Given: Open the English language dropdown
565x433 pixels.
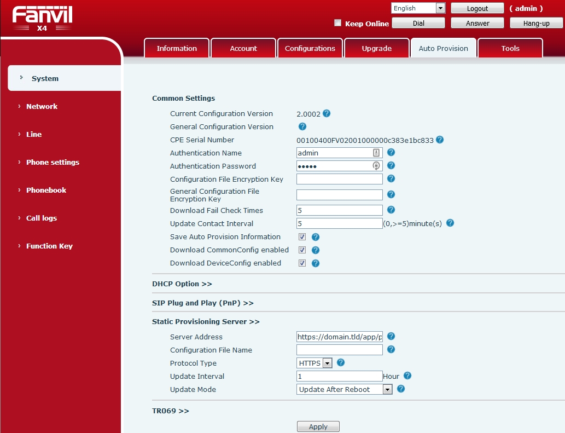Looking at the screenshot, I should pos(418,8).
